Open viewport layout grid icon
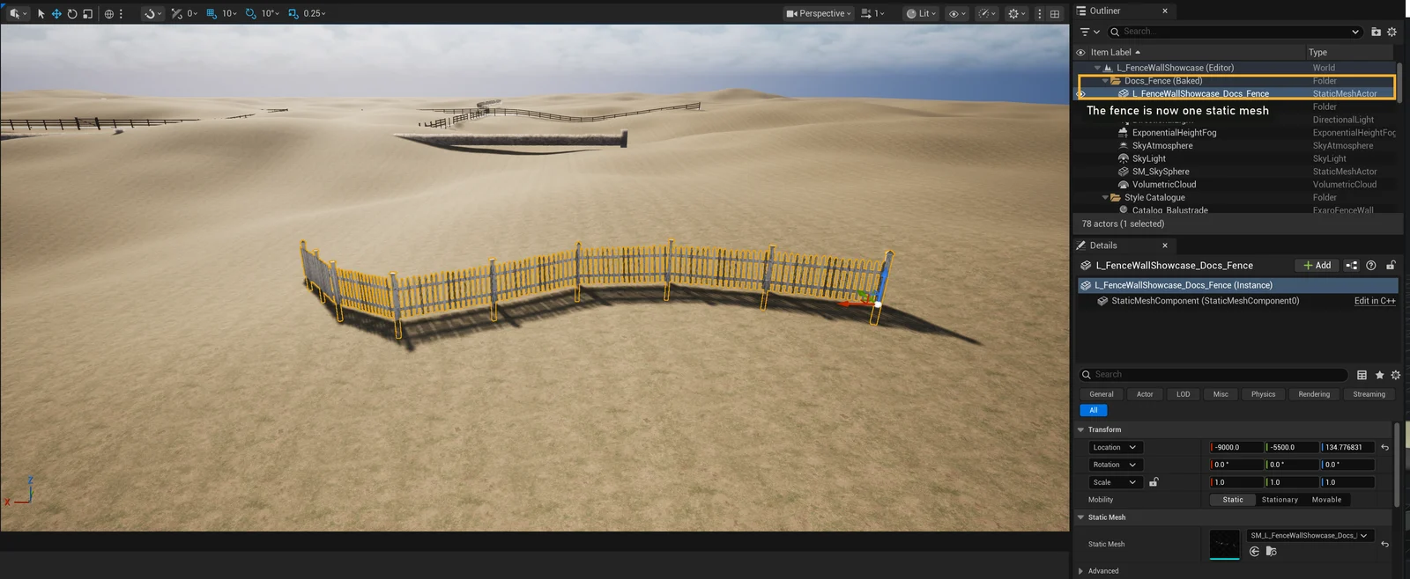 point(1055,13)
